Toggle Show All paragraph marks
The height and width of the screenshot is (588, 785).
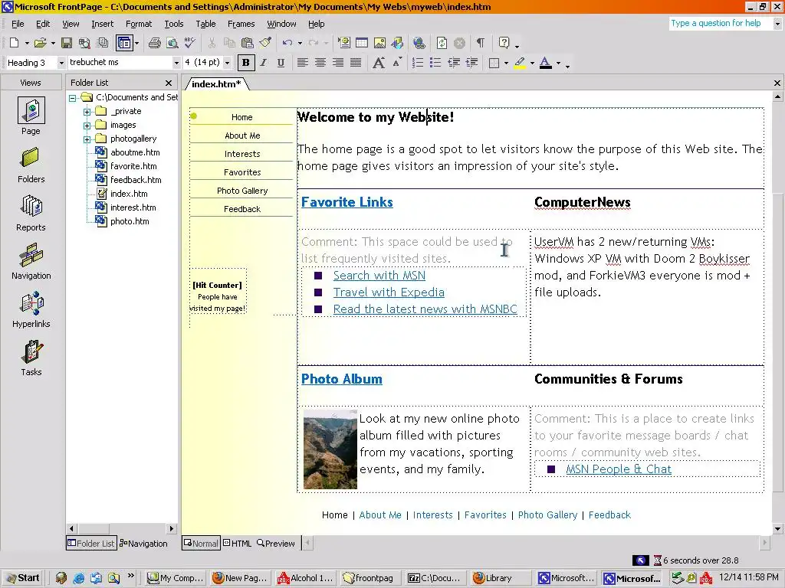pos(481,43)
